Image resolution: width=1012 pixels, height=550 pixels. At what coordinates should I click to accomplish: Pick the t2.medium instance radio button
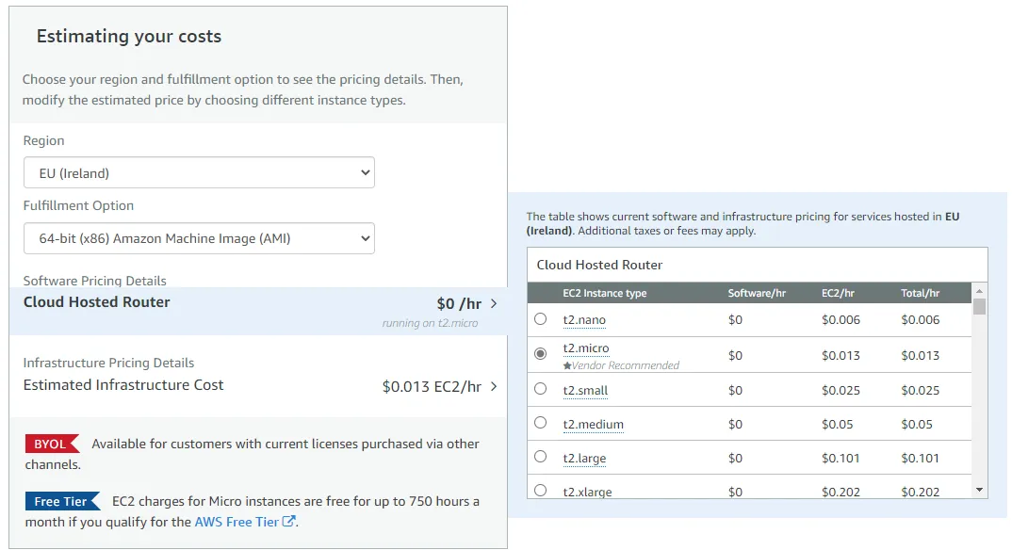(540, 422)
